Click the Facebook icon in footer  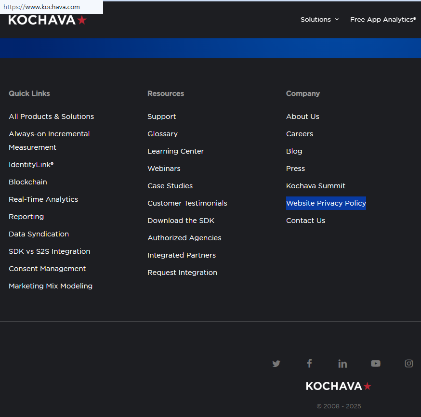point(309,364)
